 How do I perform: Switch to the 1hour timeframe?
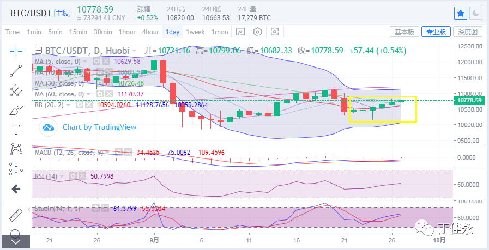[x=127, y=32]
